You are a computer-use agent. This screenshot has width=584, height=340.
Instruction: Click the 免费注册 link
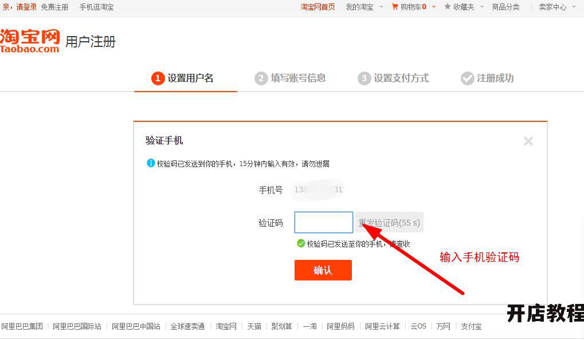[55, 7]
